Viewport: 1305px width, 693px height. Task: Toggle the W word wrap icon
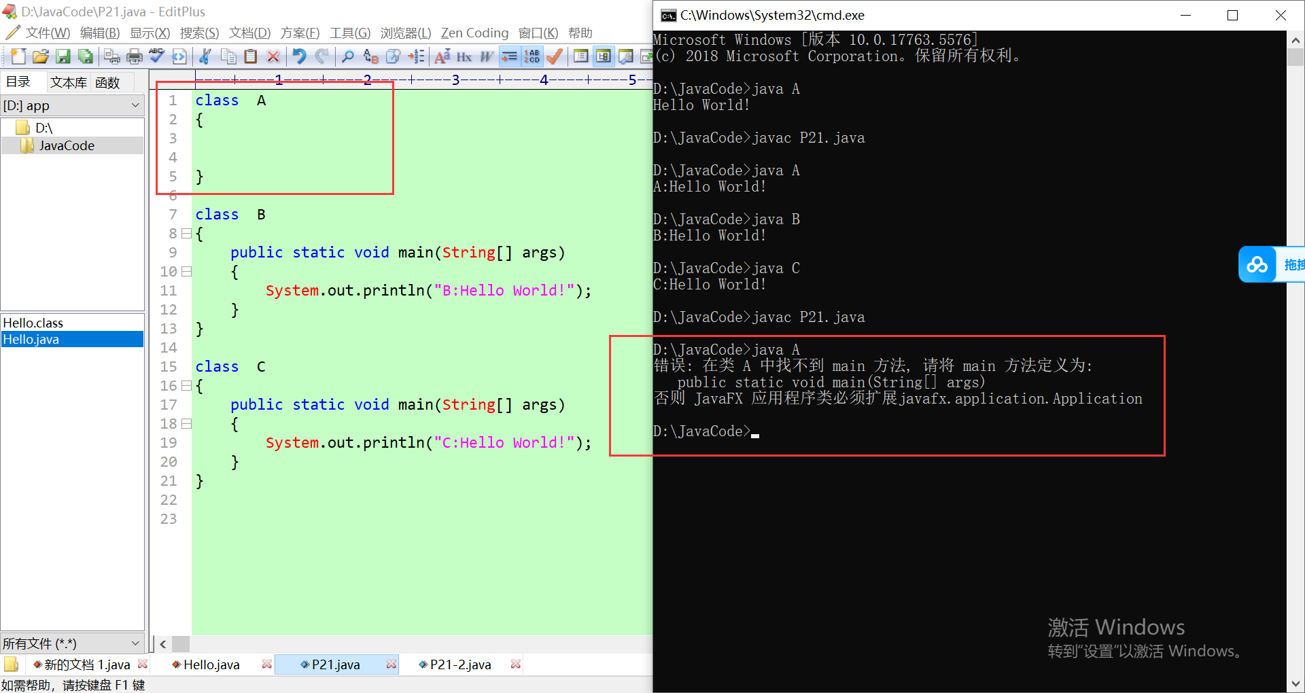coord(487,56)
